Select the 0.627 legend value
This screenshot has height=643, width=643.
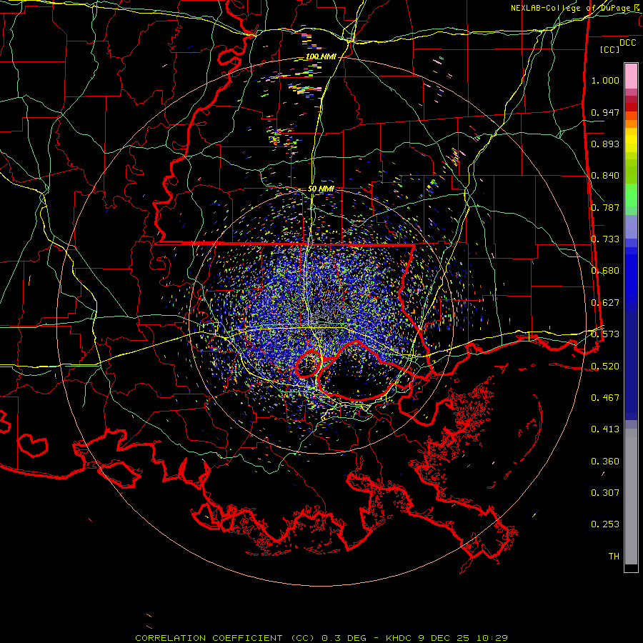point(605,303)
